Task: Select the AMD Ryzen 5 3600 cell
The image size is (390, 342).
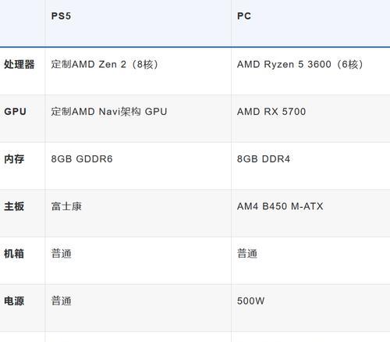Action: [300, 64]
